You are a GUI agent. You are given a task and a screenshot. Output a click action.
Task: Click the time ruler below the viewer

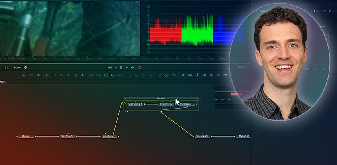click(125, 58)
